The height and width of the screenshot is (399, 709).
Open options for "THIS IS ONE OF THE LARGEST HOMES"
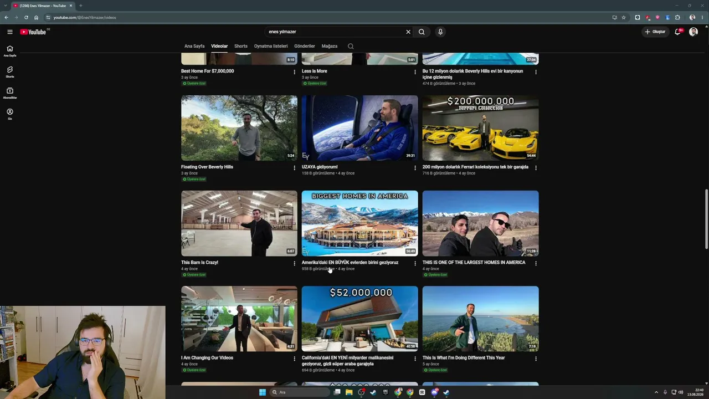tap(536, 263)
